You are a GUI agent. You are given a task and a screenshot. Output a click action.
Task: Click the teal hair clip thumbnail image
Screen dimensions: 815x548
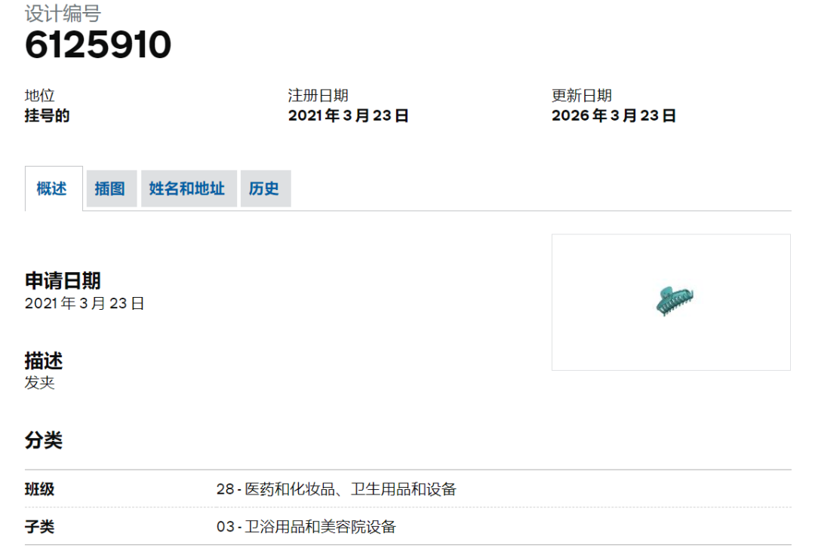point(674,301)
